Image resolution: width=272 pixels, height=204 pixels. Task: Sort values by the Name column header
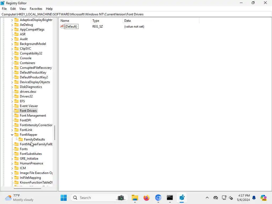coord(75,21)
